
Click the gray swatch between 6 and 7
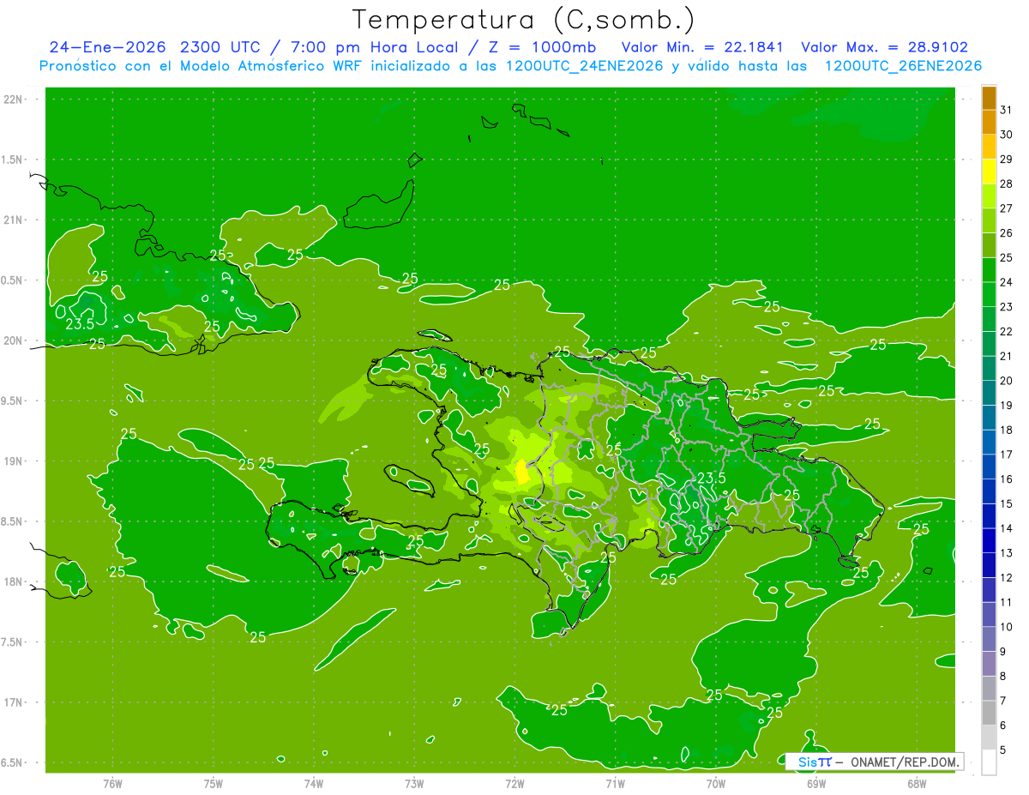coord(989,712)
